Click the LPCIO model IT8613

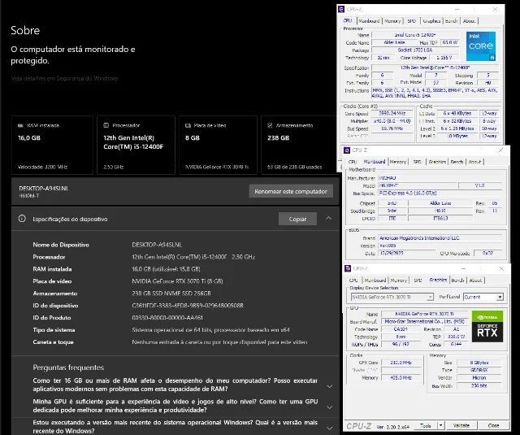point(440,219)
